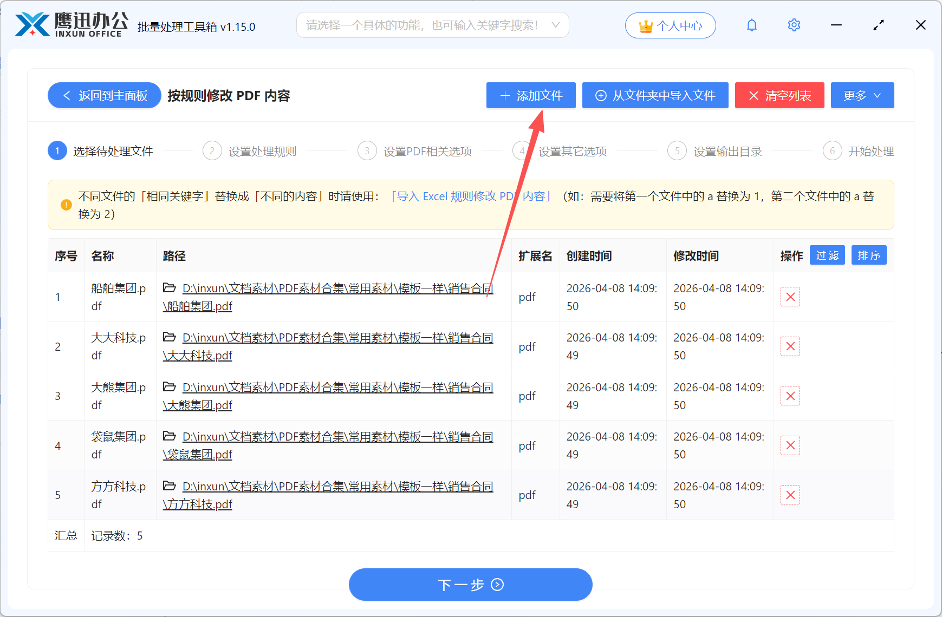Click the warning icon in the yellow notice
This screenshot has height=617, width=942.
point(66,205)
